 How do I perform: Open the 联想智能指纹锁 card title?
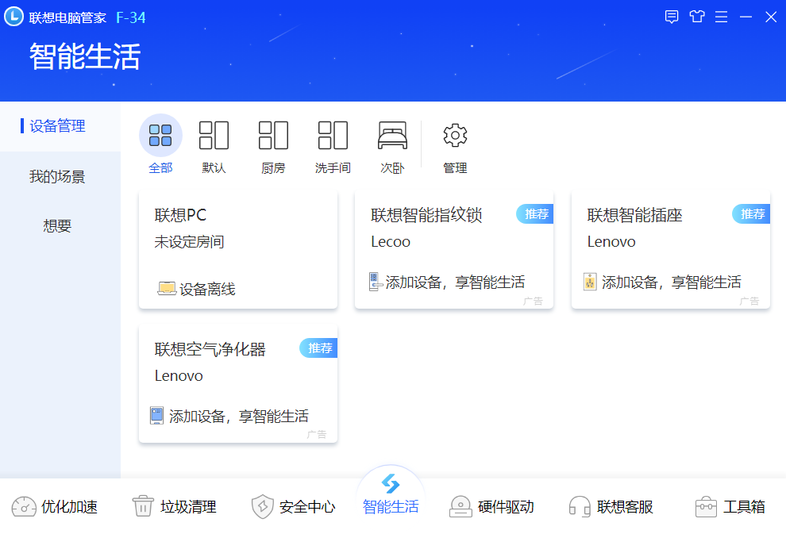pos(426,215)
